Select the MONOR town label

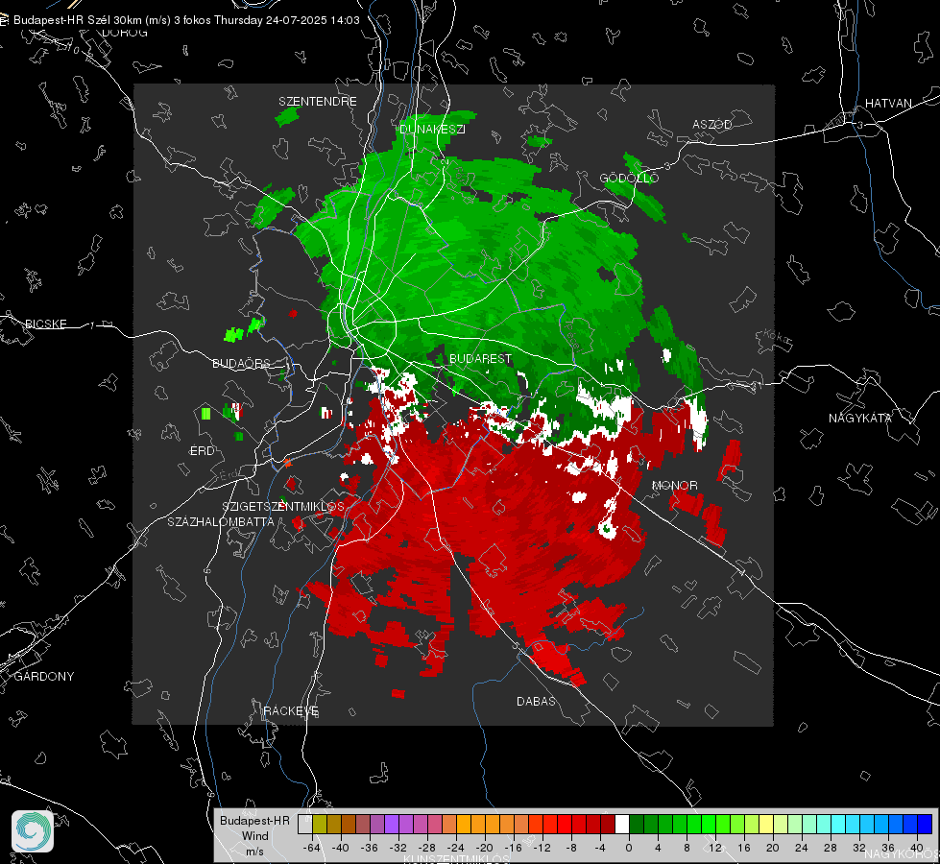(x=674, y=485)
